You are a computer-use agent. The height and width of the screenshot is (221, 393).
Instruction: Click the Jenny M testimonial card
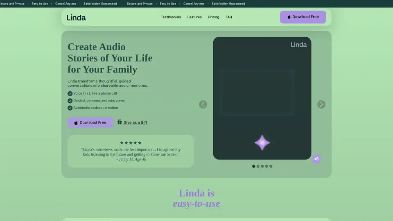[x=131, y=151]
